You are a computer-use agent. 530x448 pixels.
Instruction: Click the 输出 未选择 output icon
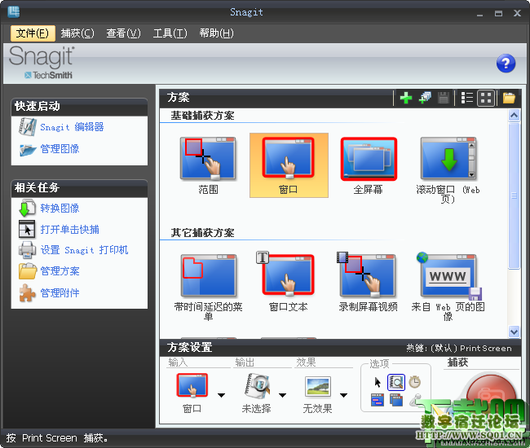257,386
